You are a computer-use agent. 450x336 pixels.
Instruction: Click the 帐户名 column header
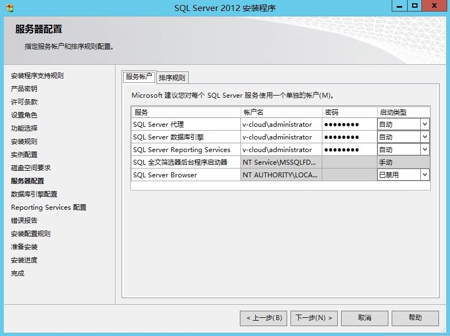click(x=281, y=112)
